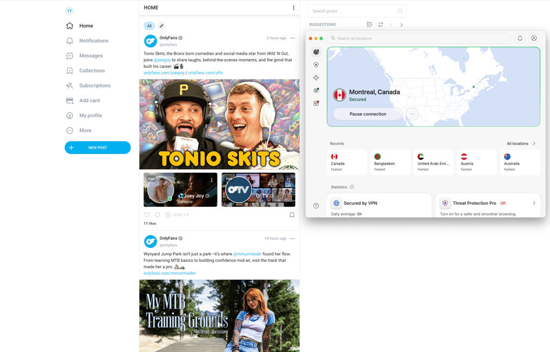Image resolution: width=550 pixels, height=352 pixels.
Task: Expand Threat Protection Pro chevron
Action: point(534,203)
